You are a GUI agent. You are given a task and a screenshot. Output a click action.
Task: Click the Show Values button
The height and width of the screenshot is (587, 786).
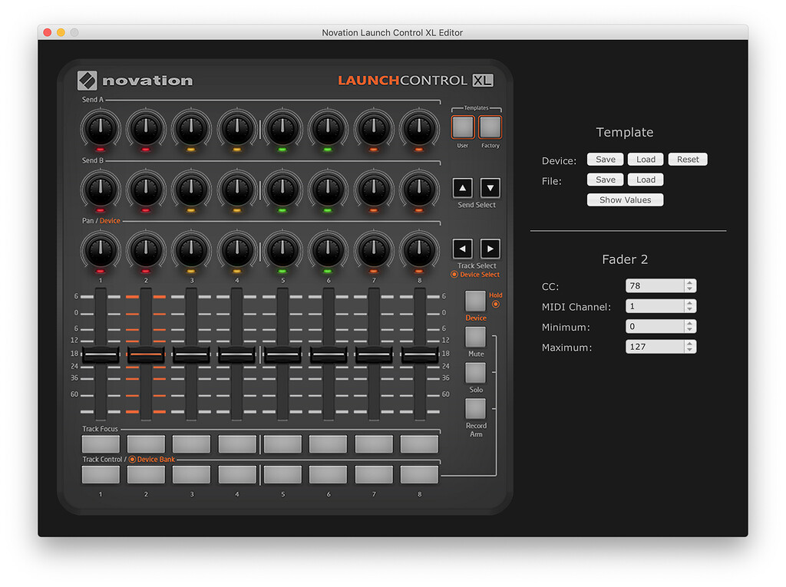tap(625, 200)
